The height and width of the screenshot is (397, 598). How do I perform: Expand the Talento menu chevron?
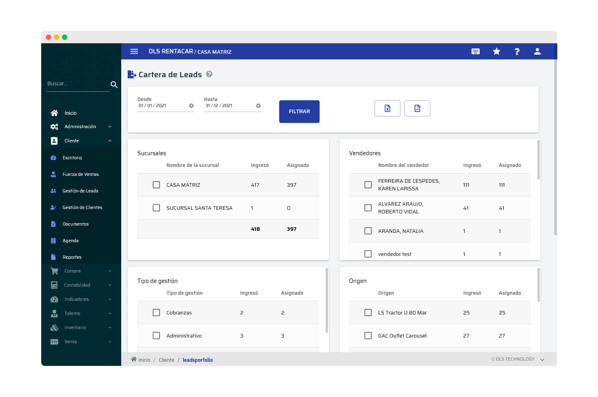click(x=110, y=313)
